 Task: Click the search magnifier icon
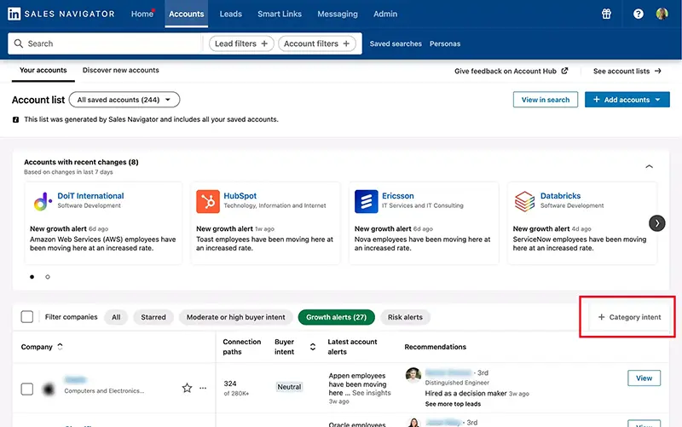pos(18,43)
